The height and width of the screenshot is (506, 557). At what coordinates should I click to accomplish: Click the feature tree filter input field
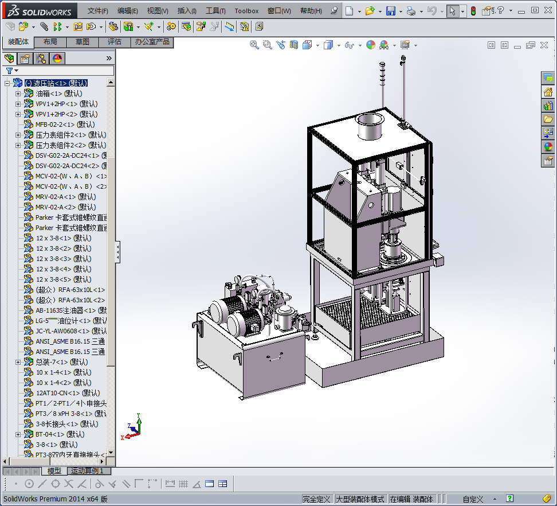coord(66,71)
